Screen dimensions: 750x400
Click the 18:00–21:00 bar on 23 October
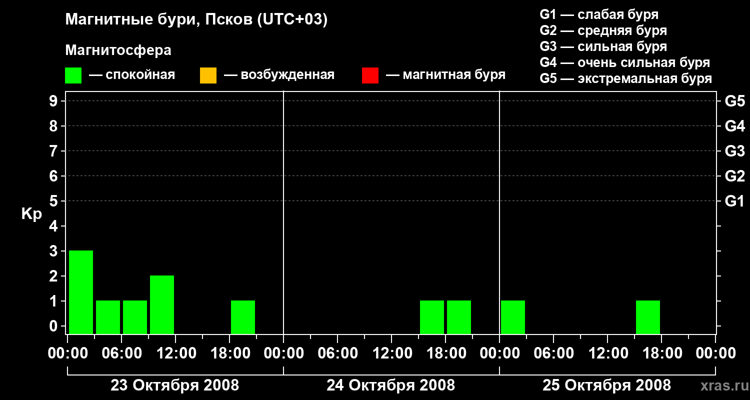point(243,317)
